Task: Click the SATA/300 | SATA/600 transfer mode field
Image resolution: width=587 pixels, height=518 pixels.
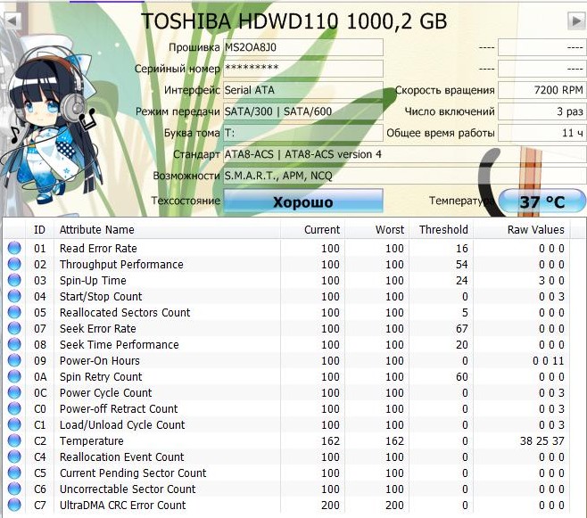Action: click(x=303, y=111)
